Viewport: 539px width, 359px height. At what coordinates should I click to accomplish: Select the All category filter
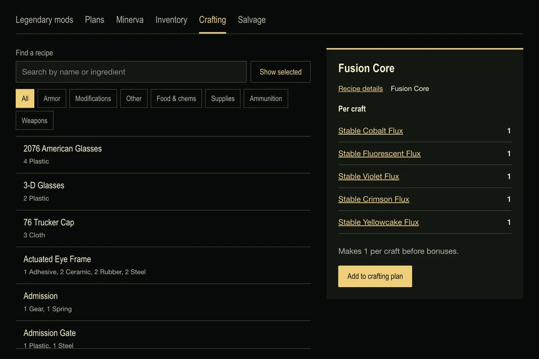(x=25, y=99)
